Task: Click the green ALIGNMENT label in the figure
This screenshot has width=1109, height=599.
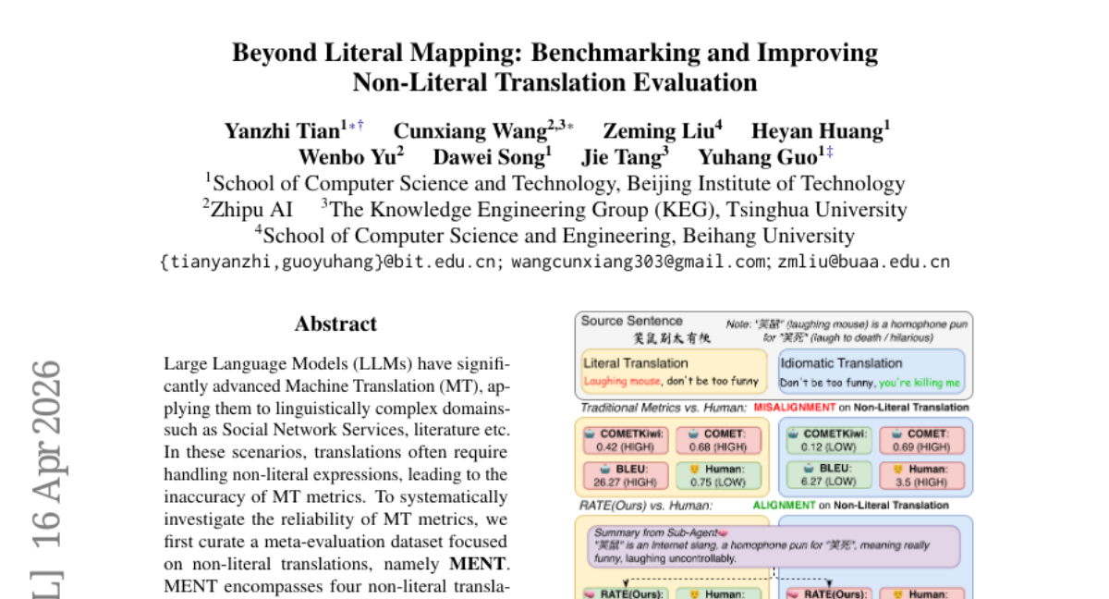Action: coord(784,505)
